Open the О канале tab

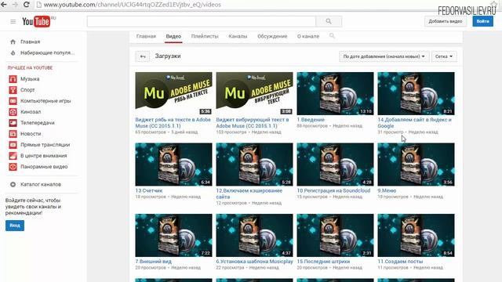tap(308, 36)
